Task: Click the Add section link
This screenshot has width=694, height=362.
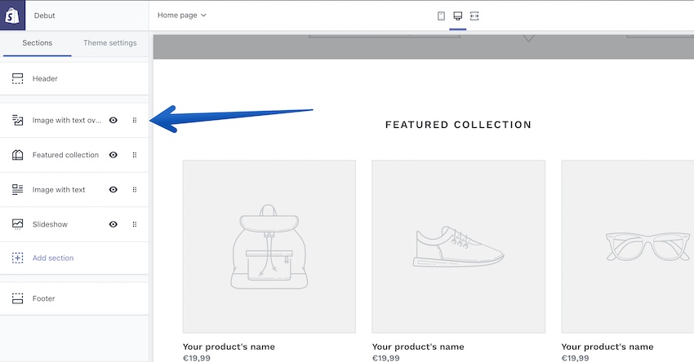Action: point(53,258)
